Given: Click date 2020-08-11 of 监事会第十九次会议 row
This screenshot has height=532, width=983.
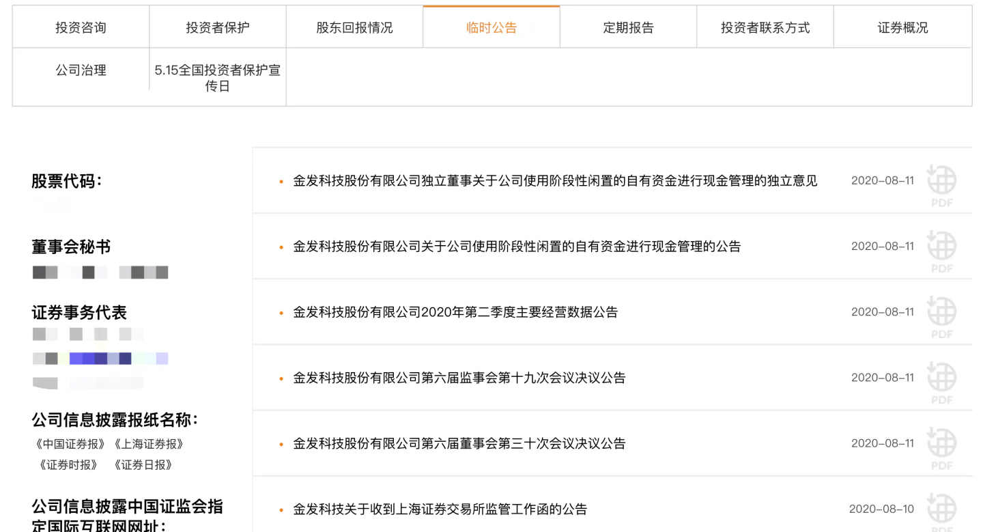Looking at the screenshot, I should [883, 378].
